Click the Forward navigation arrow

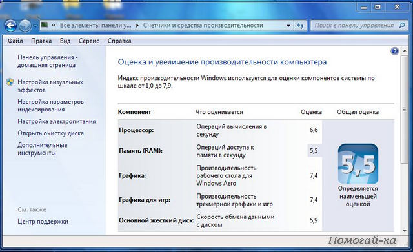pyautogui.click(x=25, y=26)
